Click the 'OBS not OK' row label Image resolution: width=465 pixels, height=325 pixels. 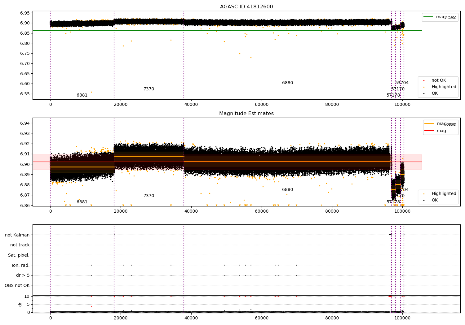click(17, 285)
